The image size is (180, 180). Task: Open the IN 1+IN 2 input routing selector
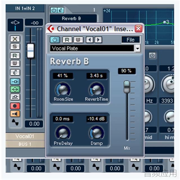point(25,8)
